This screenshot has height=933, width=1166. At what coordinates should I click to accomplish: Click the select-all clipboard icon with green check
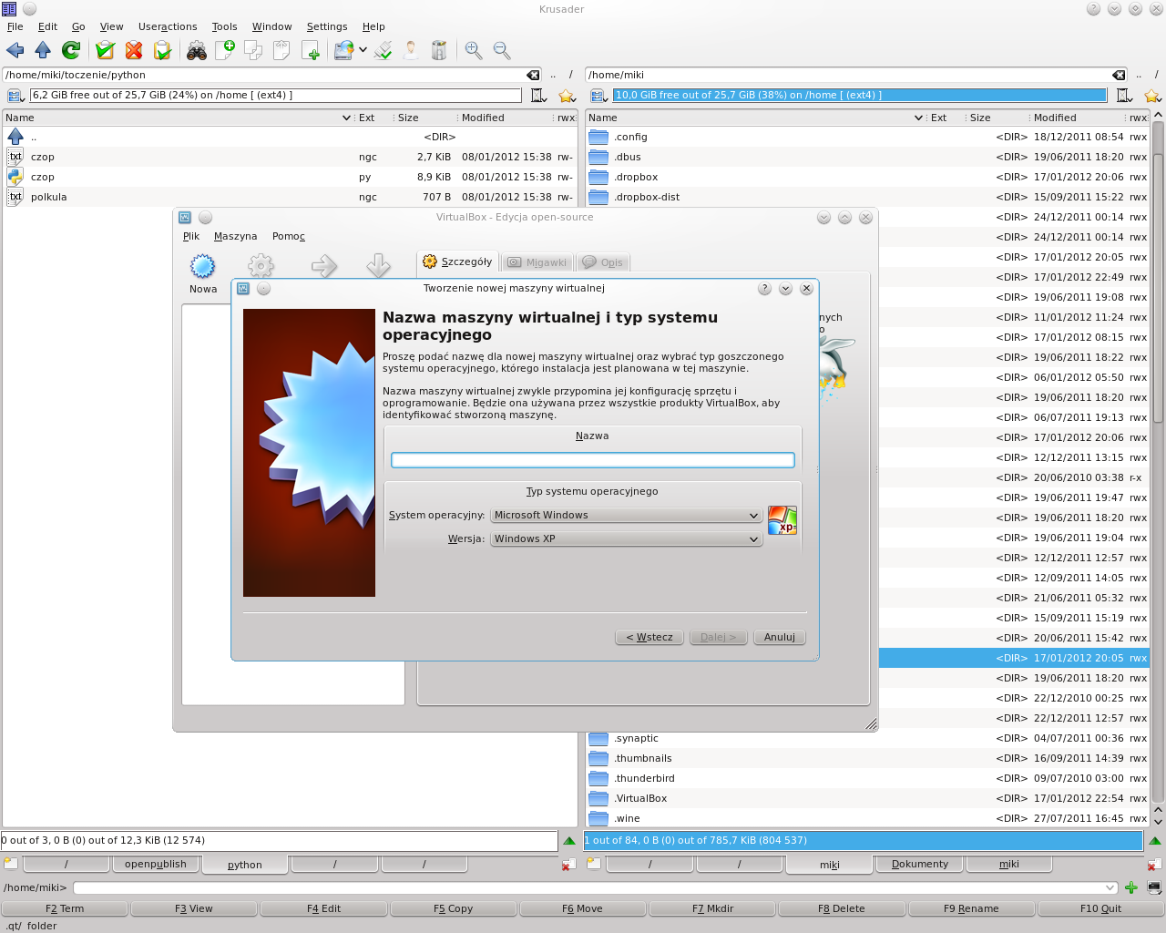point(105,50)
